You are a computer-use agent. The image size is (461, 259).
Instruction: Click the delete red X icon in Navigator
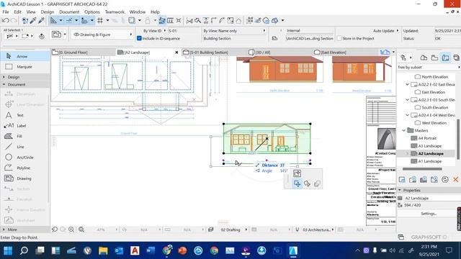[x=455, y=179]
